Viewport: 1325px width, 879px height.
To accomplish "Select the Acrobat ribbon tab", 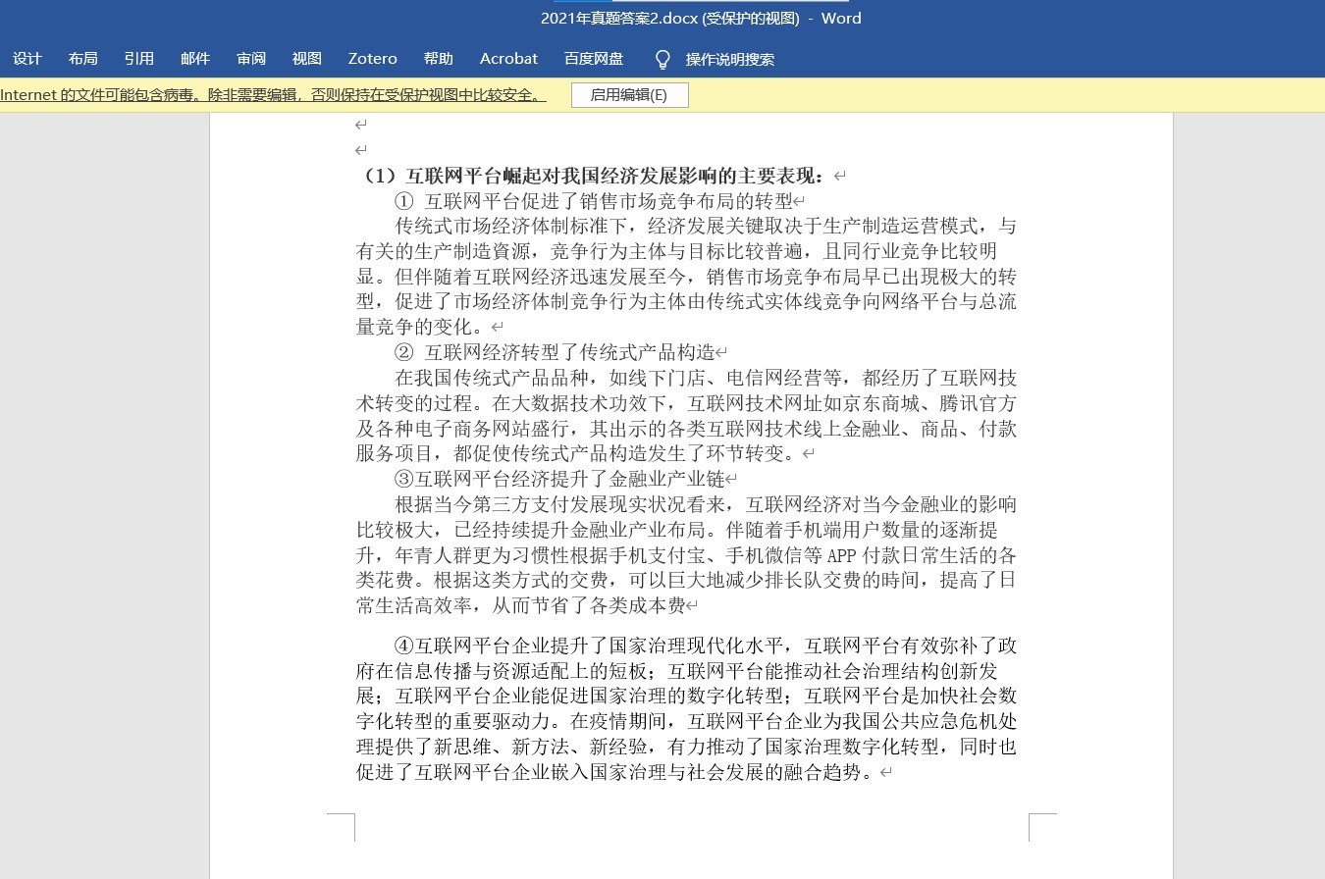I will coord(508,59).
